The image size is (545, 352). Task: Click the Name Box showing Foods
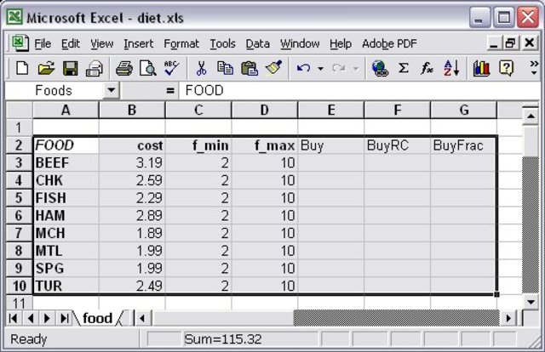(54, 91)
